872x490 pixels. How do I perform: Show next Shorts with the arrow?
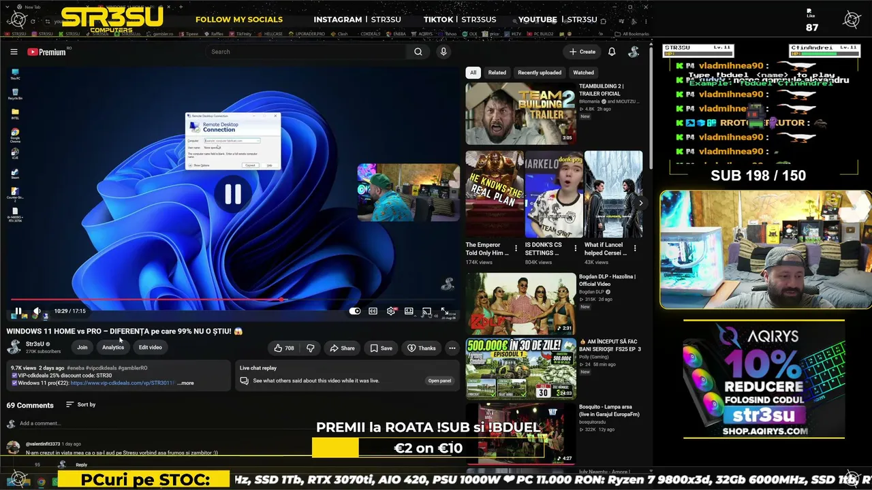point(640,203)
